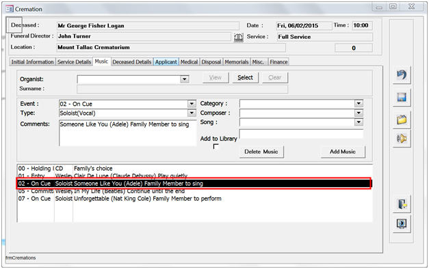This screenshot has height=269, width=429.
Task: Click the Select organist button
Action: (245, 78)
